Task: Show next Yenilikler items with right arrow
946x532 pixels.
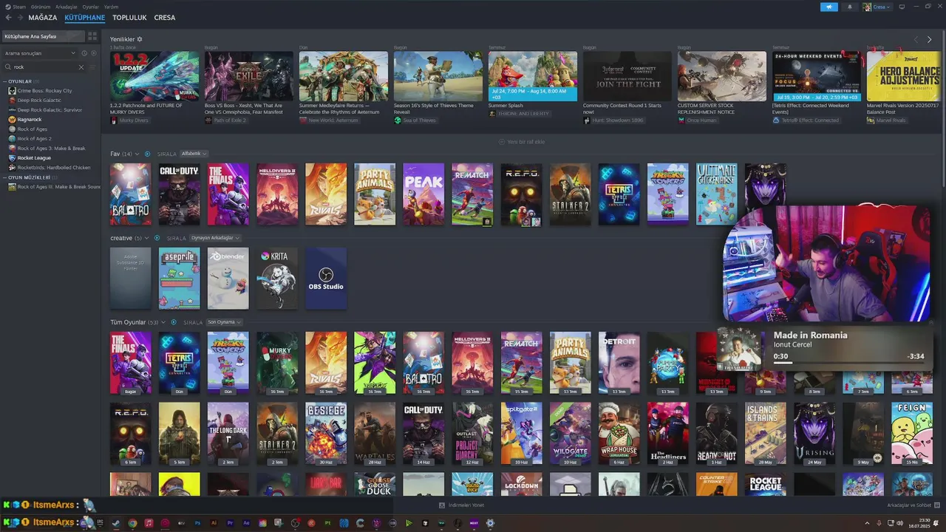Action: point(930,39)
